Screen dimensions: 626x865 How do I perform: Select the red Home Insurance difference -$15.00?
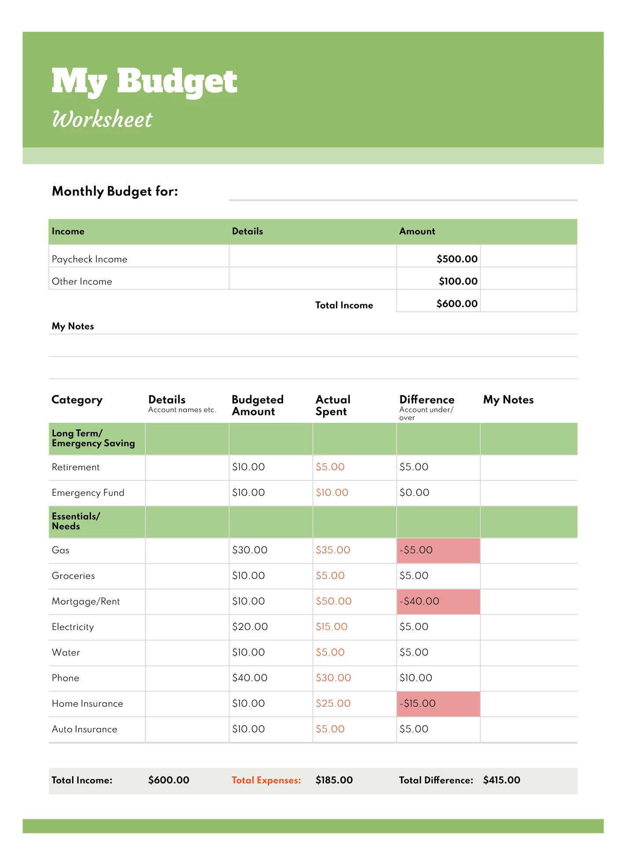coord(438,704)
